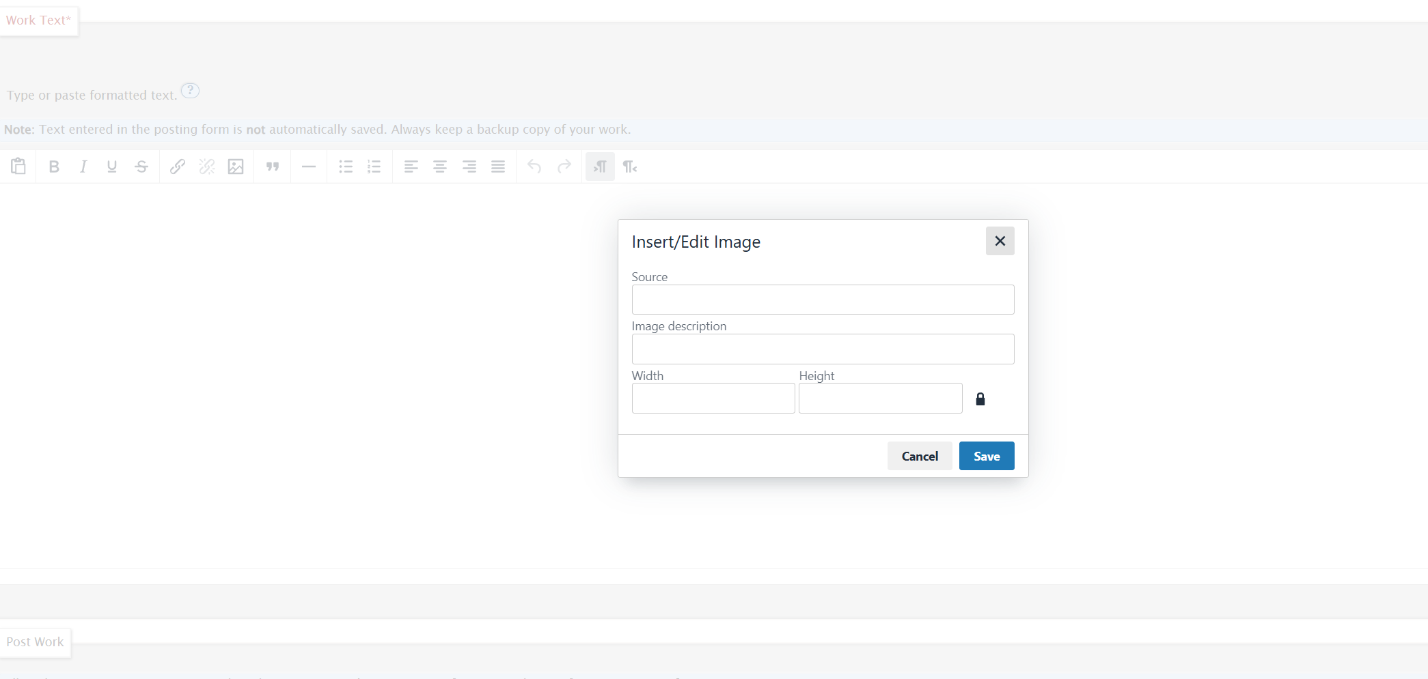Create a bulleted list

pos(346,167)
